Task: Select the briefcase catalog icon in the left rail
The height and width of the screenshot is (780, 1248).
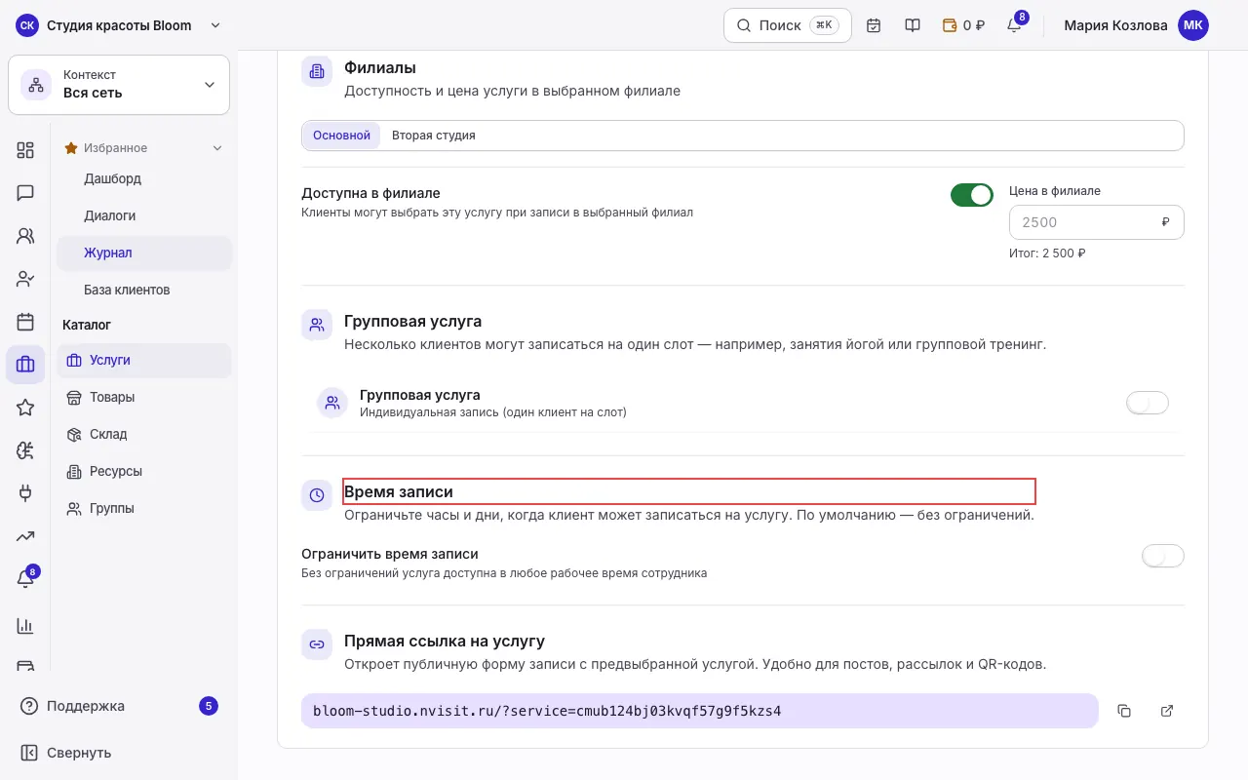Action: 25,365
